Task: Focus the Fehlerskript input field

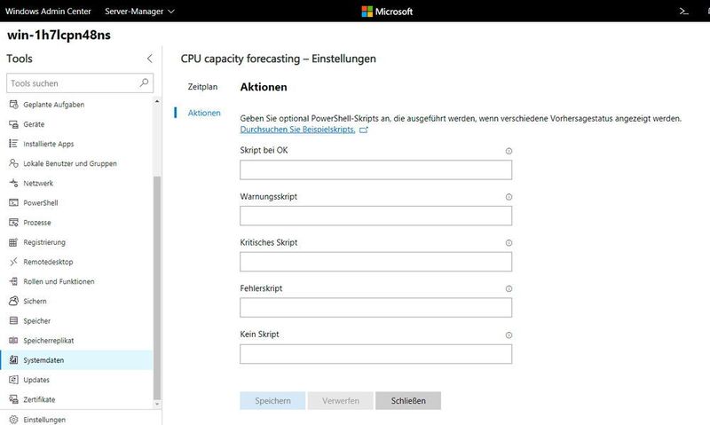Action: (375, 308)
